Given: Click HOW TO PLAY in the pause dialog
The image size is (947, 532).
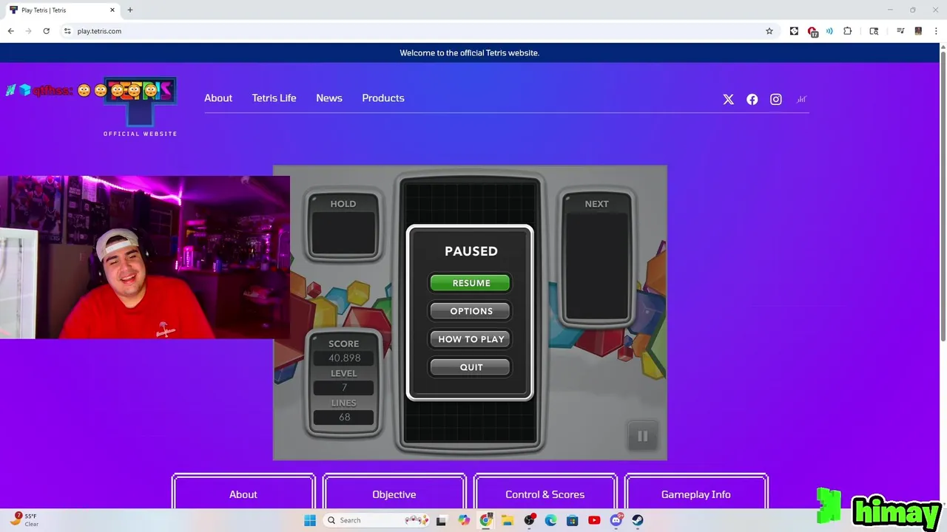Looking at the screenshot, I should coord(471,339).
